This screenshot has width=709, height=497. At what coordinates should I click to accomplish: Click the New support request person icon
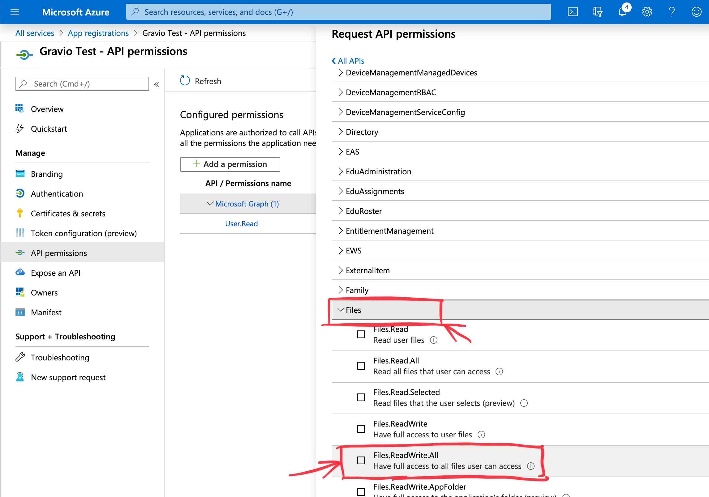(20, 377)
